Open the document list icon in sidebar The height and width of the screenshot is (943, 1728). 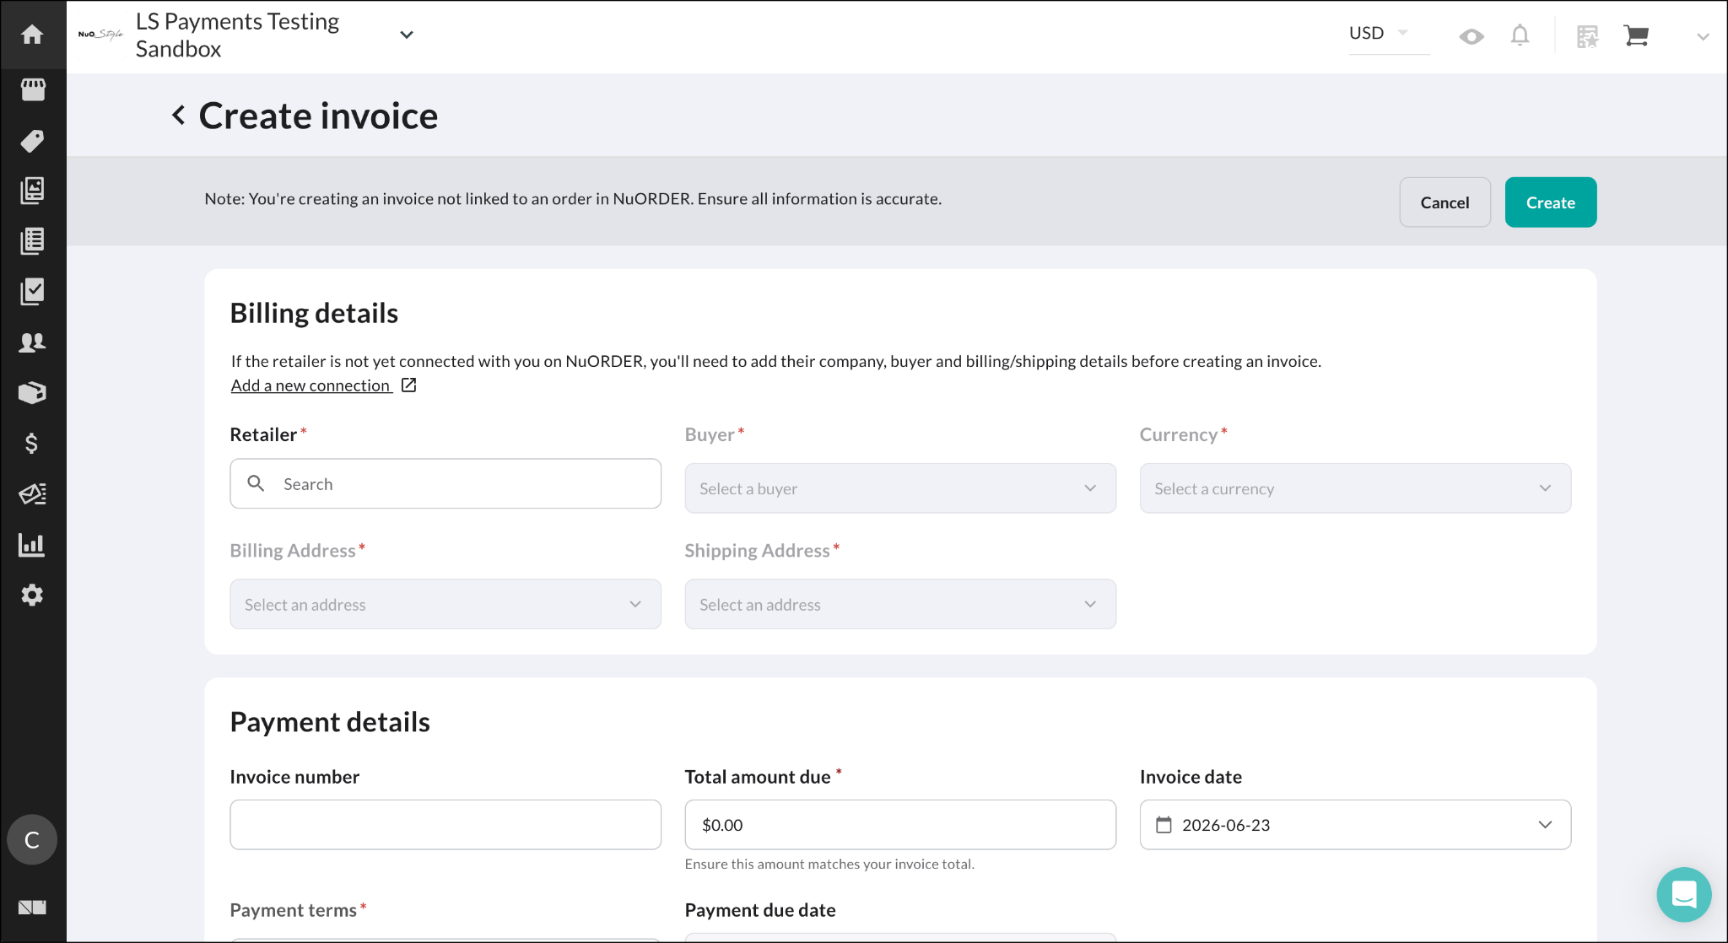click(32, 241)
